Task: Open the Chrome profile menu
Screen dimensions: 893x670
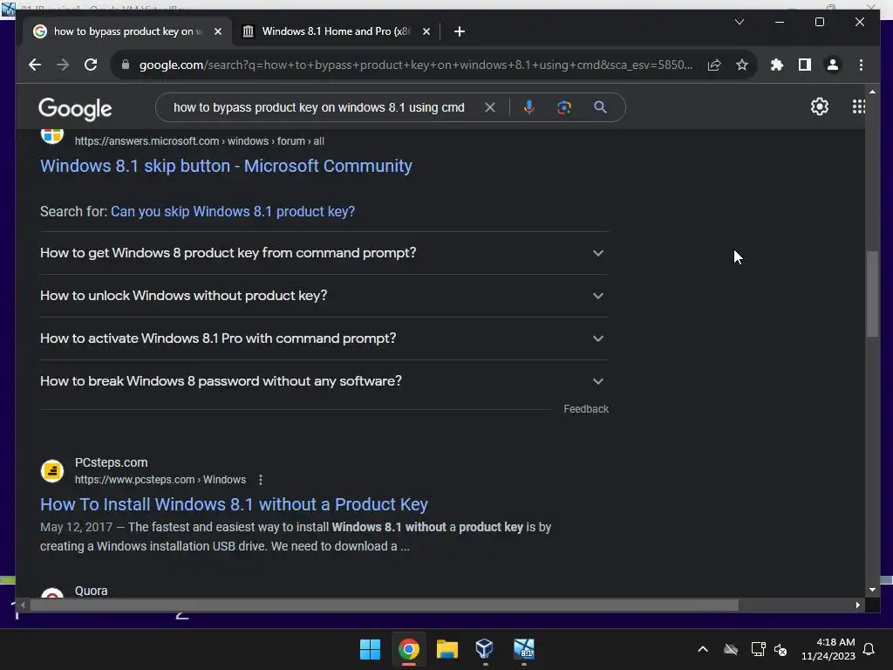Action: [833, 65]
